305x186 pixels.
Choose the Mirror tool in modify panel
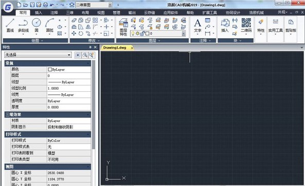tap(88, 27)
